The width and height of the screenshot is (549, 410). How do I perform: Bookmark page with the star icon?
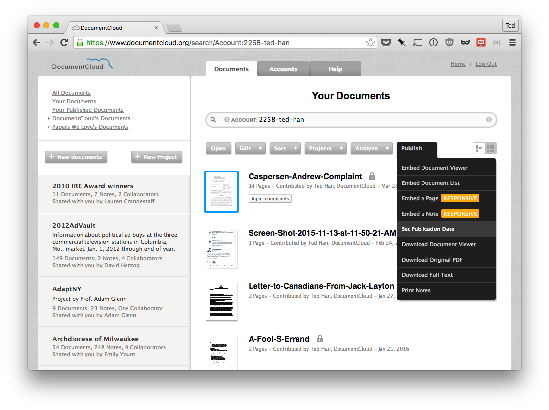tap(370, 43)
